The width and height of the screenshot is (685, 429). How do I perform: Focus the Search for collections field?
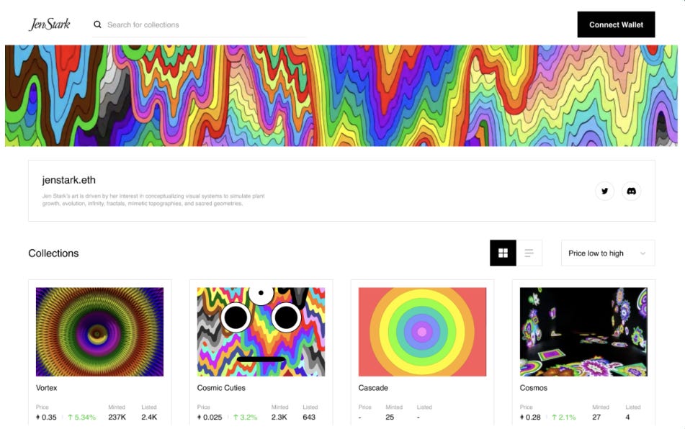coord(200,25)
